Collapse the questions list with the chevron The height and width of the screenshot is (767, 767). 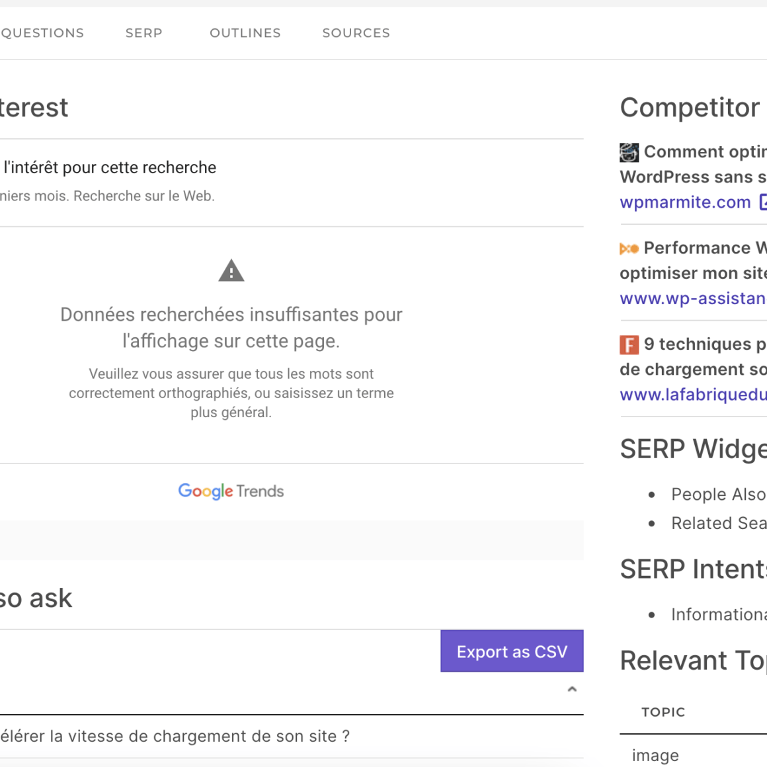point(572,689)
